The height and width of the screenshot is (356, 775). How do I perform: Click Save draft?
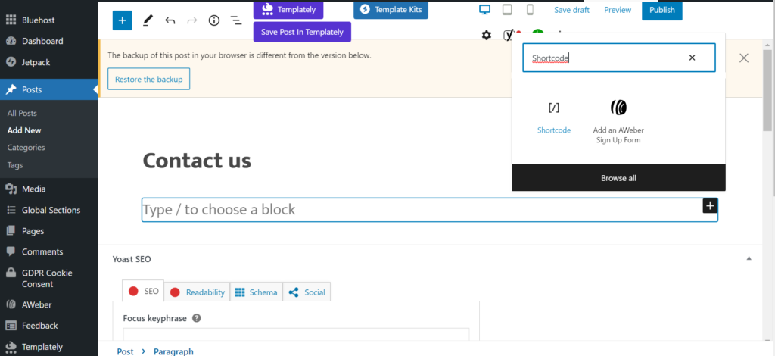click(573, 10)
